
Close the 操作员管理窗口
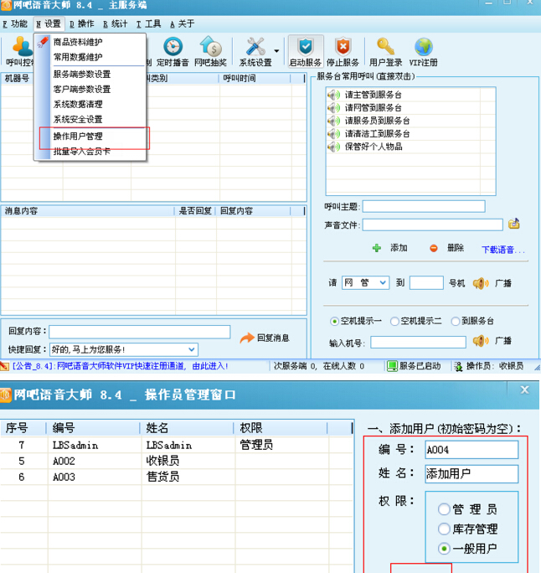[524, 390]
